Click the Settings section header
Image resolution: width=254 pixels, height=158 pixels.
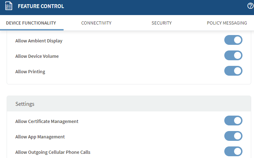(x=25, y=104)
